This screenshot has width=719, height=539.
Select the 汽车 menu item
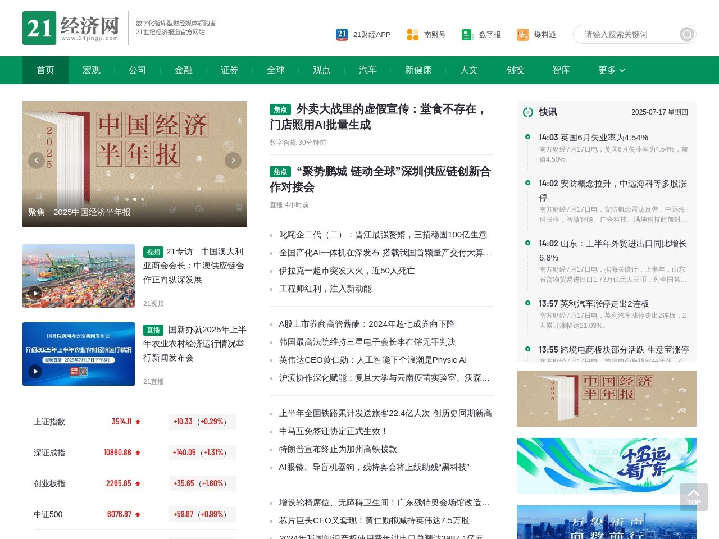367,70
